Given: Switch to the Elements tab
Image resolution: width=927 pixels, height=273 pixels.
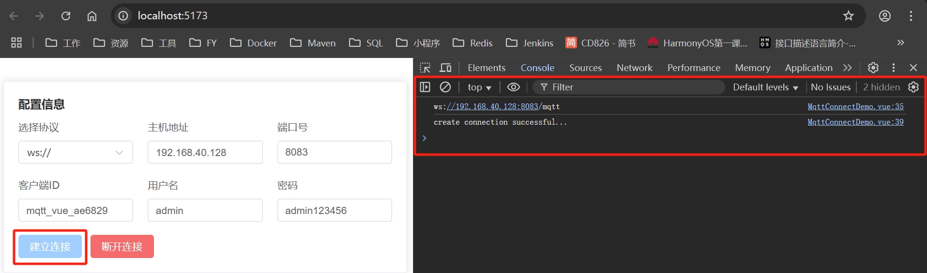Looking at the screenshot, I should tap(486, 68).
